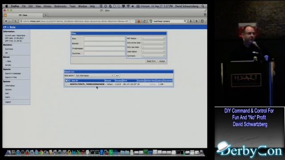
Task: Open the Help menu
Action: (92, 6)
